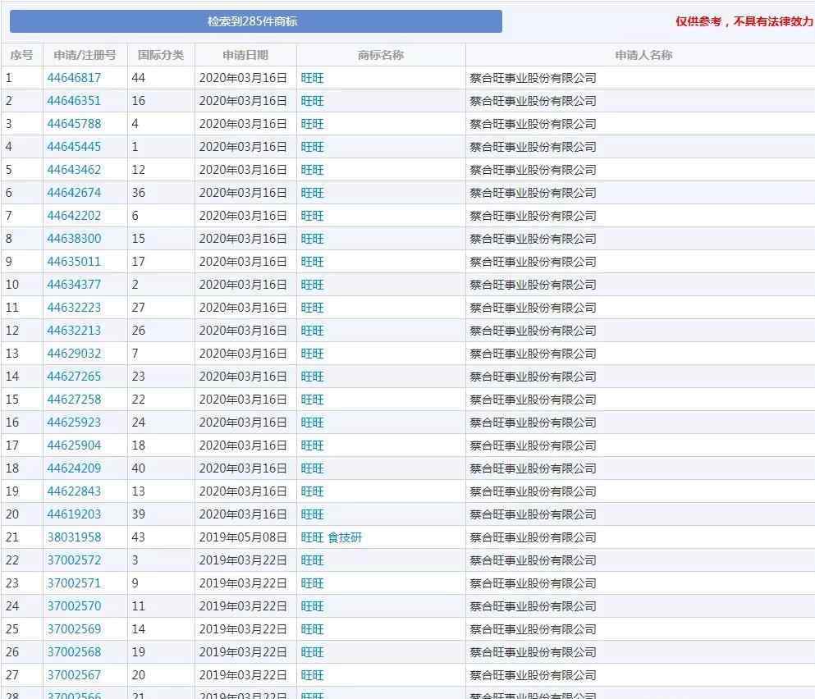Screen dimensions: 815x699
Task: Click the 仅供参考，不具有法律效力 notice text
Action: (744, 21)
